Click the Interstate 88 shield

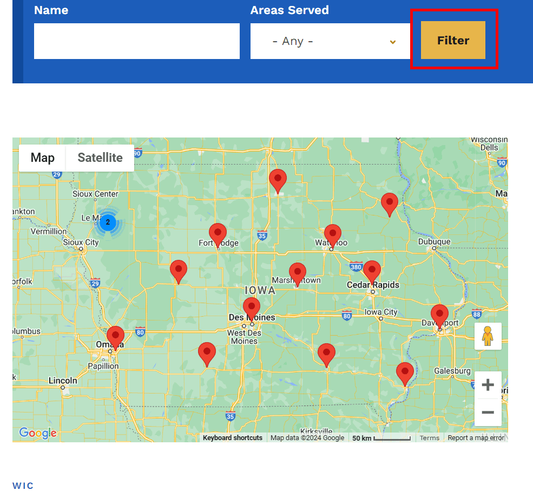pos(477,314)
